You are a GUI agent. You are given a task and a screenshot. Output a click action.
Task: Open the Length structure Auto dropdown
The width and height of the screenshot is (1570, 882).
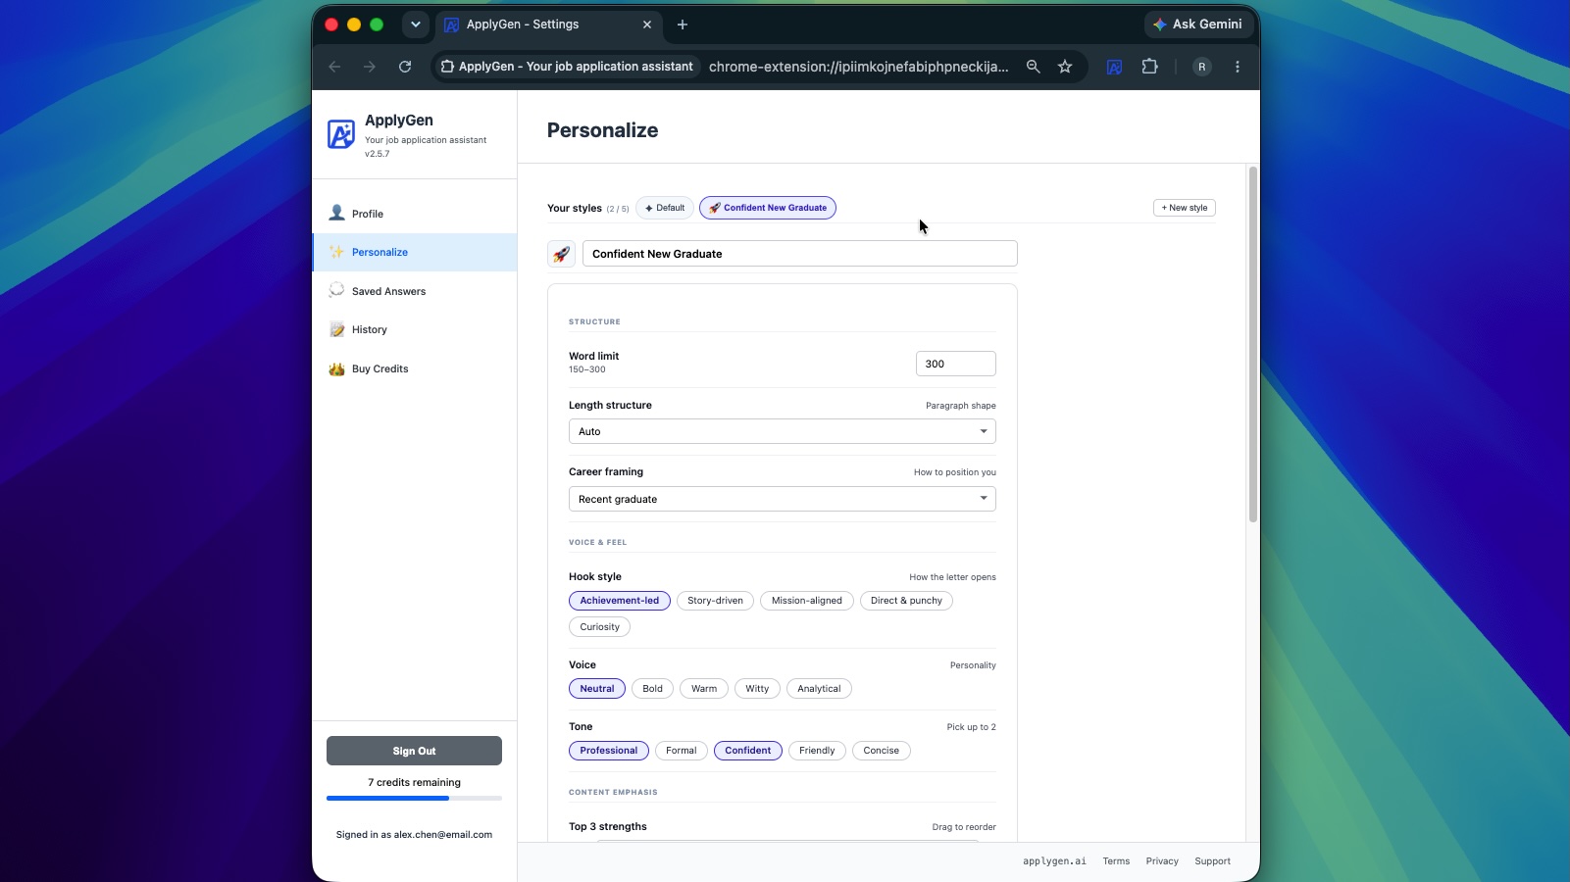[x=783, y=431]
